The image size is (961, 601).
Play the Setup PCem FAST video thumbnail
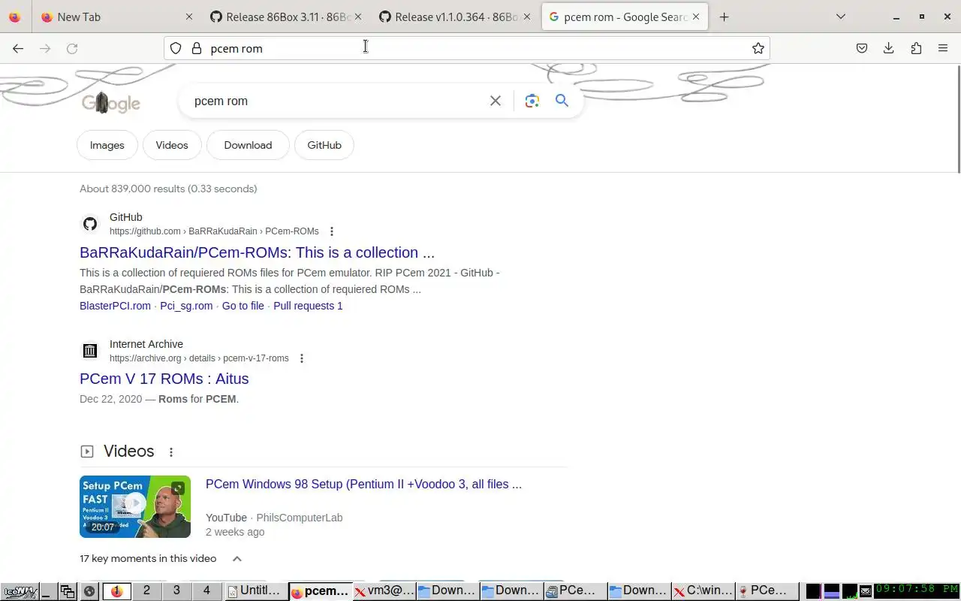point(135,506)
